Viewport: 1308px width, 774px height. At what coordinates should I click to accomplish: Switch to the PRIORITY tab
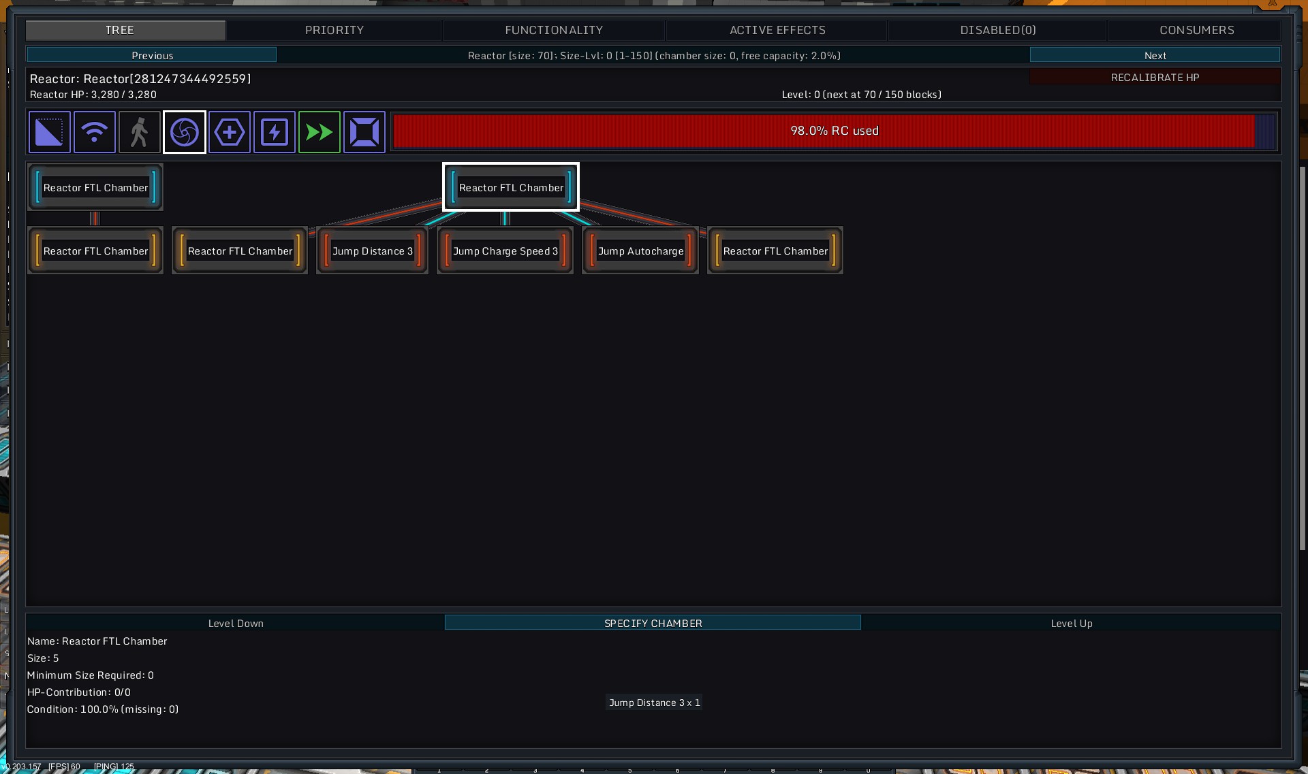pos(334,30)
